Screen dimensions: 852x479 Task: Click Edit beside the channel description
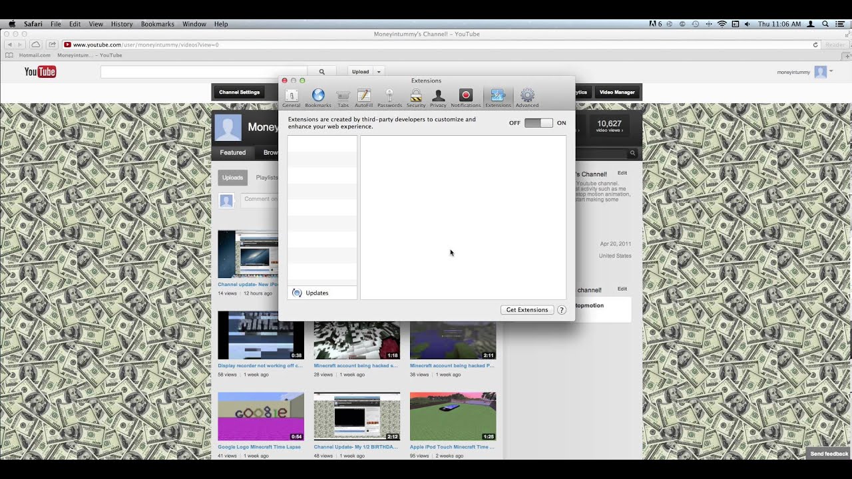point(622,173)
